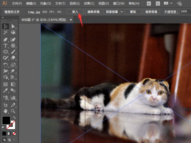
Task: Open Adobe Stock (St) icon
Action: click(158, 4)
